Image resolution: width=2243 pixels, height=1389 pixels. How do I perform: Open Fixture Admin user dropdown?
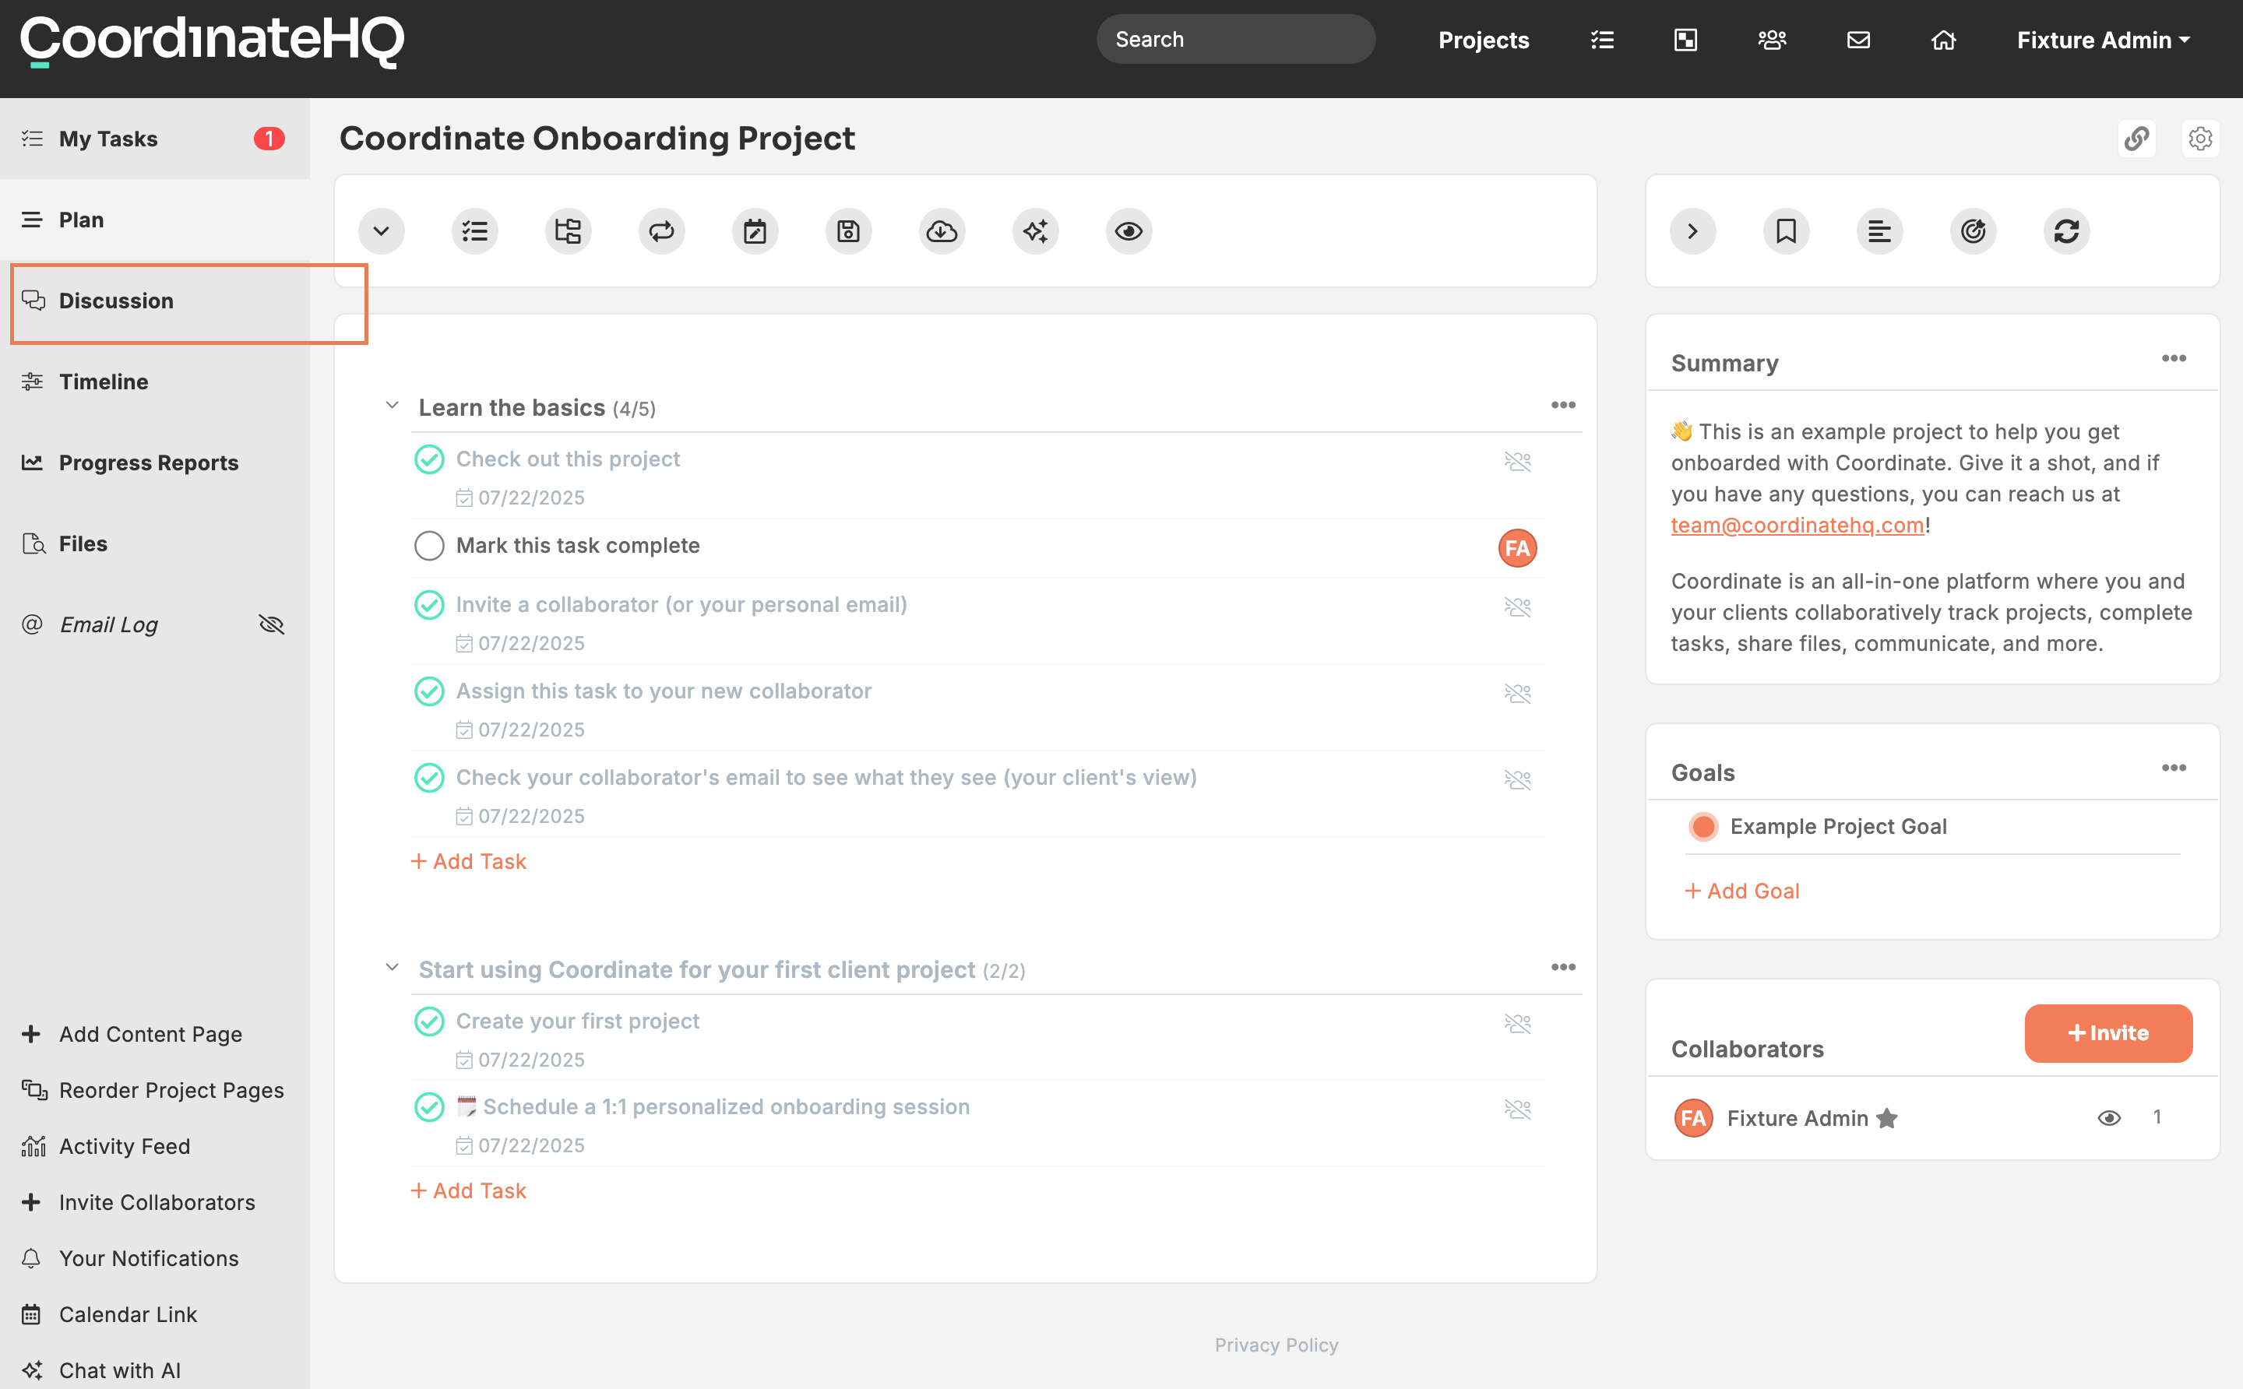pos(2104,40)
